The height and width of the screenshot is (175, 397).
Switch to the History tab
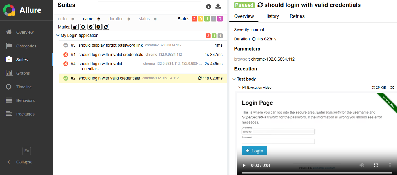(272, 16)
